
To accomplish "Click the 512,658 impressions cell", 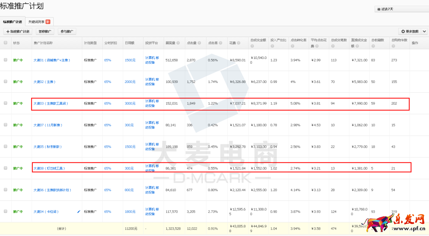I will (172, 60).
